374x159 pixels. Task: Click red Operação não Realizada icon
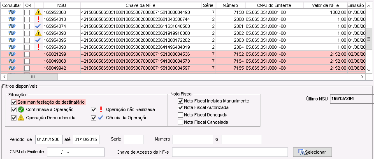pos(101,109)
